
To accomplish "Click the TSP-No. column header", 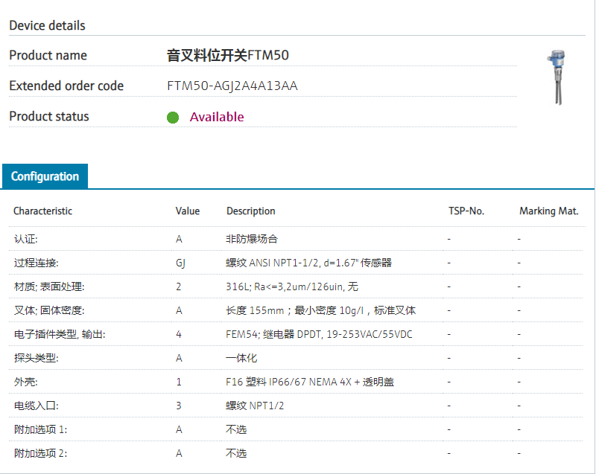I will [466, 211].
